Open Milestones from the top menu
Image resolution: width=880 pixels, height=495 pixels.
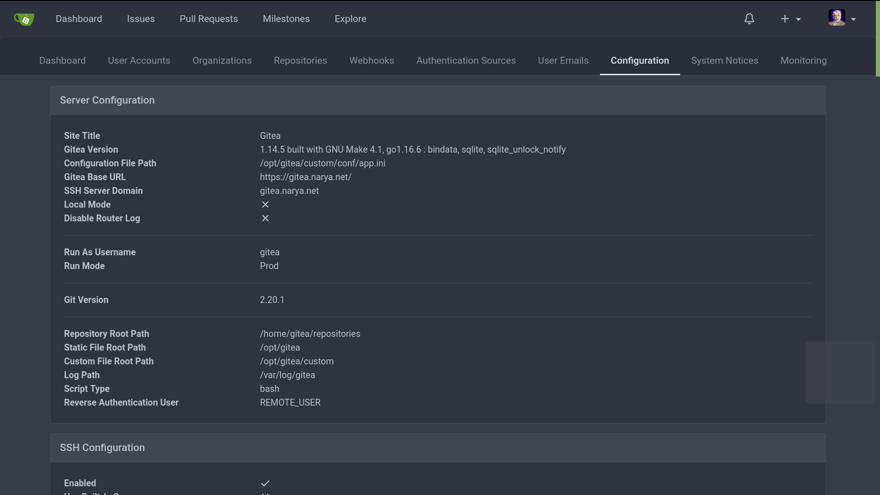coord(286,19)
